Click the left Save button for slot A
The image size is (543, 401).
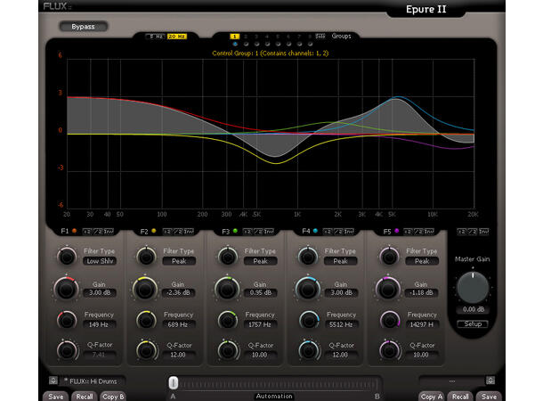56,397
